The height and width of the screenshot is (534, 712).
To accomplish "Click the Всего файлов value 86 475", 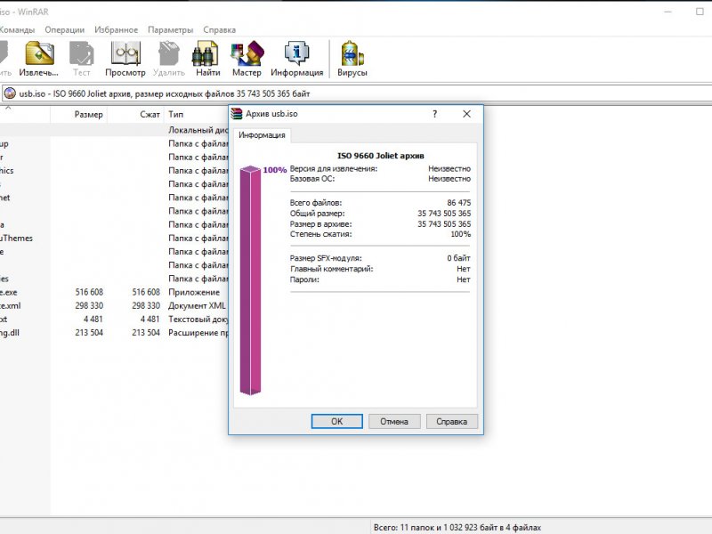I will point(458,203).
